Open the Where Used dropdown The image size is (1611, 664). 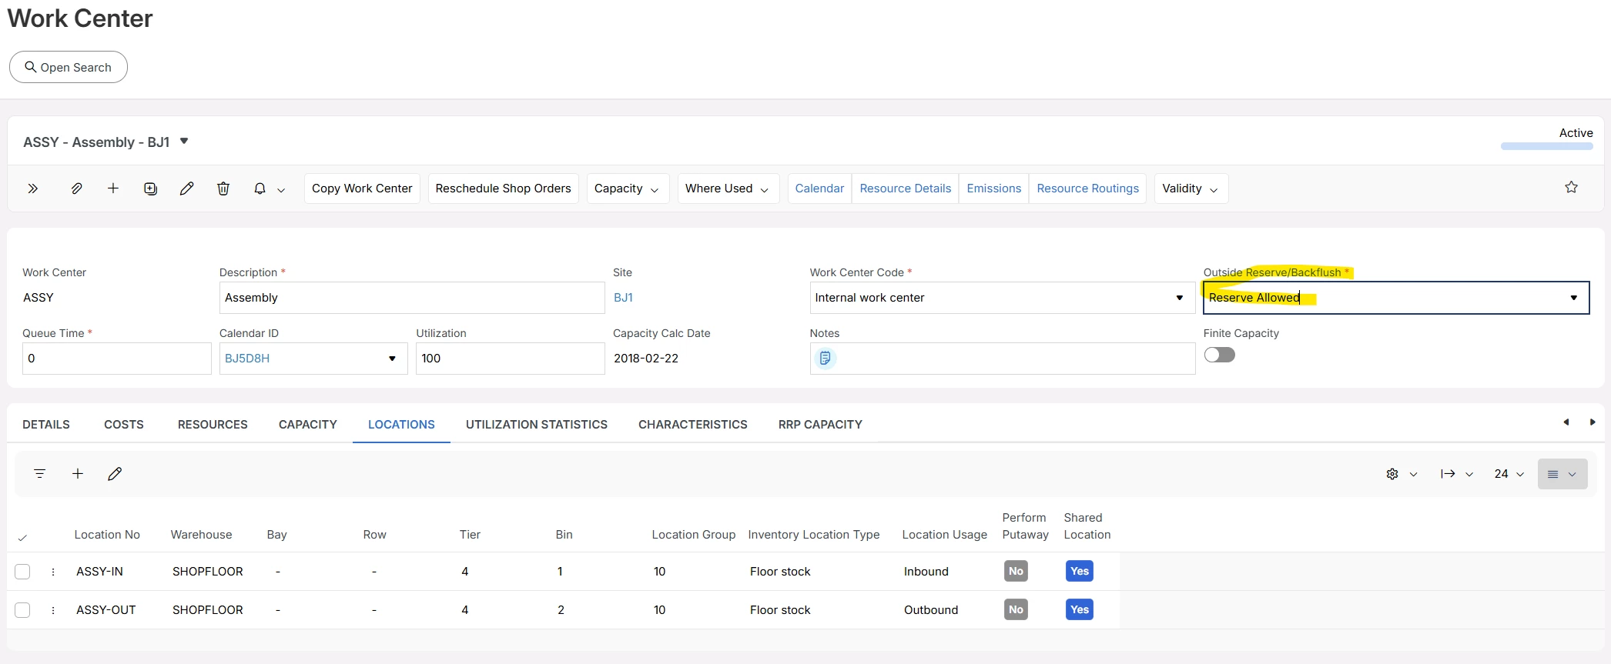(728, 189)
